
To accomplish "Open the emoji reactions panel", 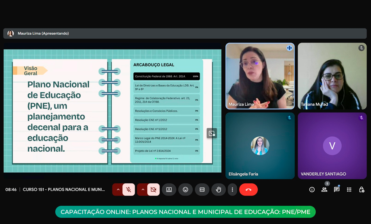I will tap(185, 190).
